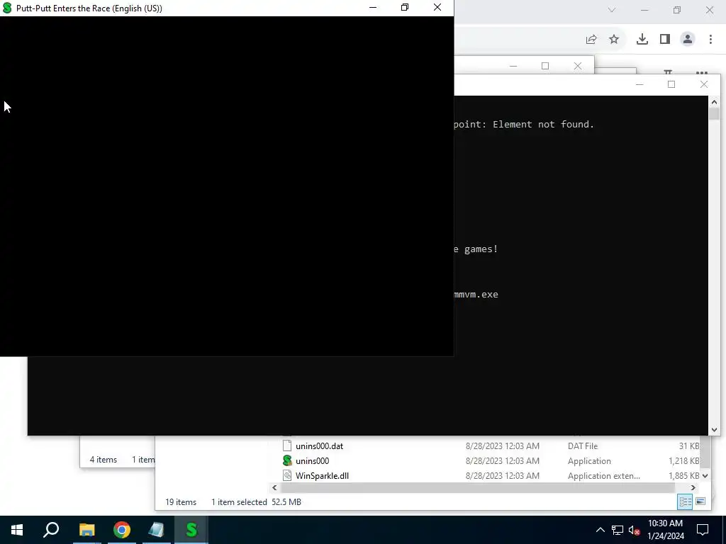Viewport: 726px width, 544px height.
Task: Toggle Chrome side panel icon
Action: (665, 40)
